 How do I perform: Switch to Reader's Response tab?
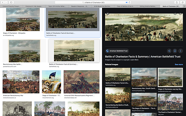point(80,6)
